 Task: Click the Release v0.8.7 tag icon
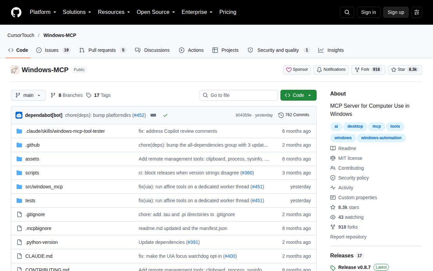pos(333,268)
